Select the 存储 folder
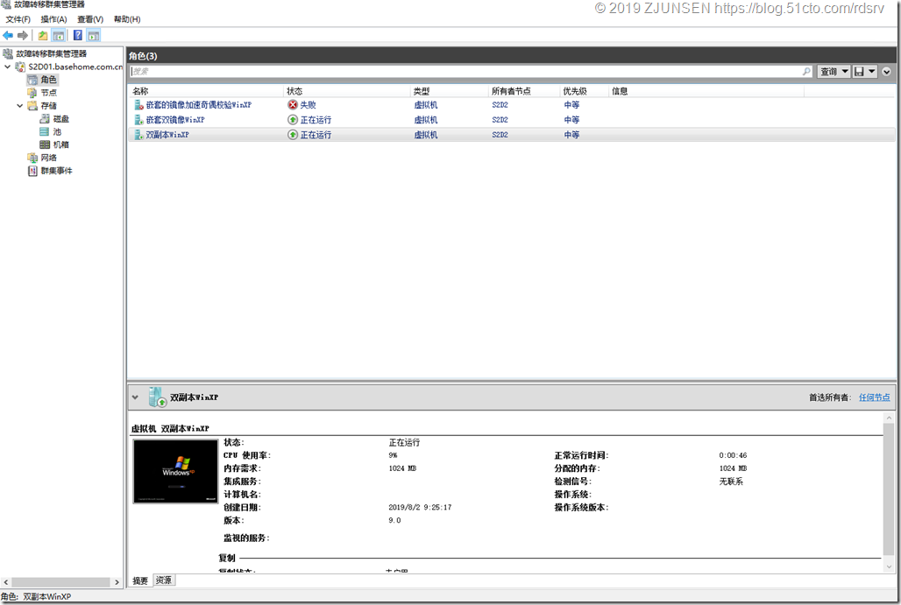Screen dimensions: 901x605 click(48, 106)
